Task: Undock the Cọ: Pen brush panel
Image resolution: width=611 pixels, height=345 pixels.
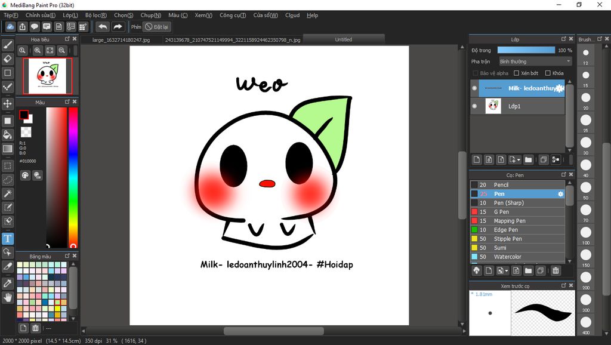Action: tap(563, 175)
